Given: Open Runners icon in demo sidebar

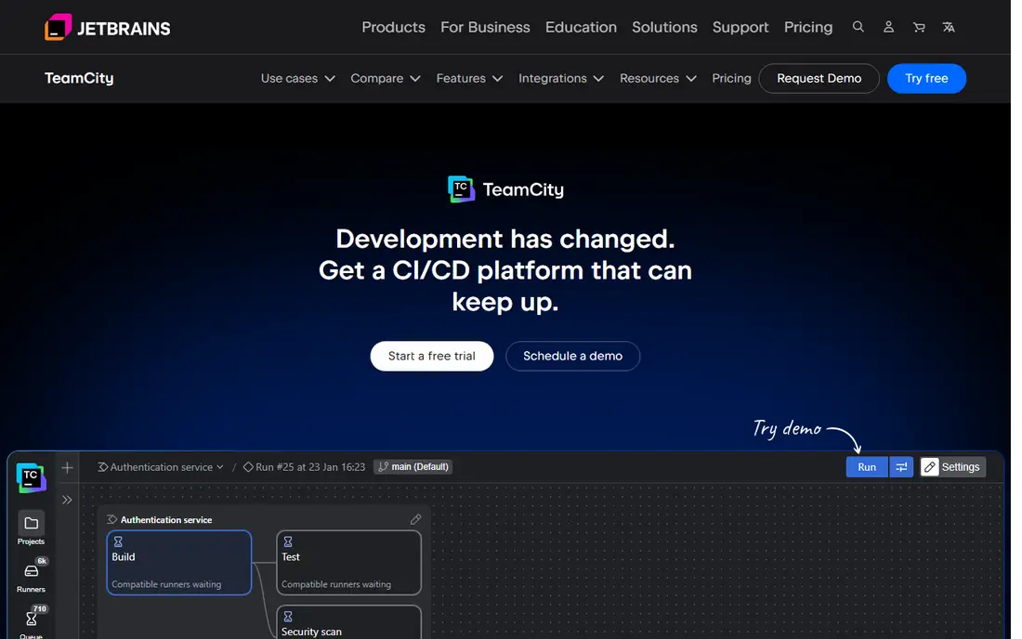Looking at the screenshot, I should pyautogui.click(x=31, y=571).
